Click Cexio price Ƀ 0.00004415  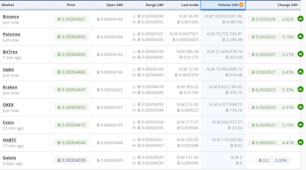[x=72, y=125]
